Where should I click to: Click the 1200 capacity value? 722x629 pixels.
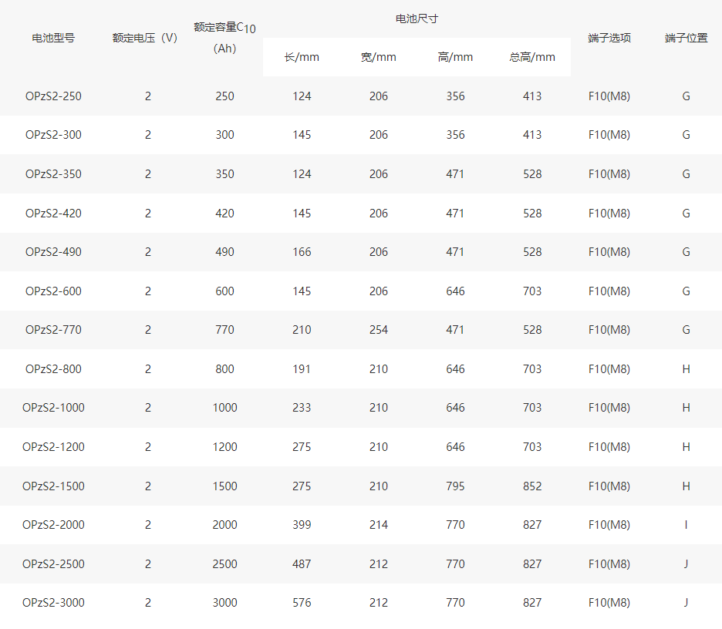[x=224, y=447]
